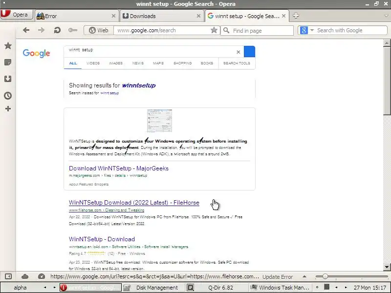Toggle the sidebar panel button in status bar
This screenshot has width=391, height=293.
pos(8,276)
